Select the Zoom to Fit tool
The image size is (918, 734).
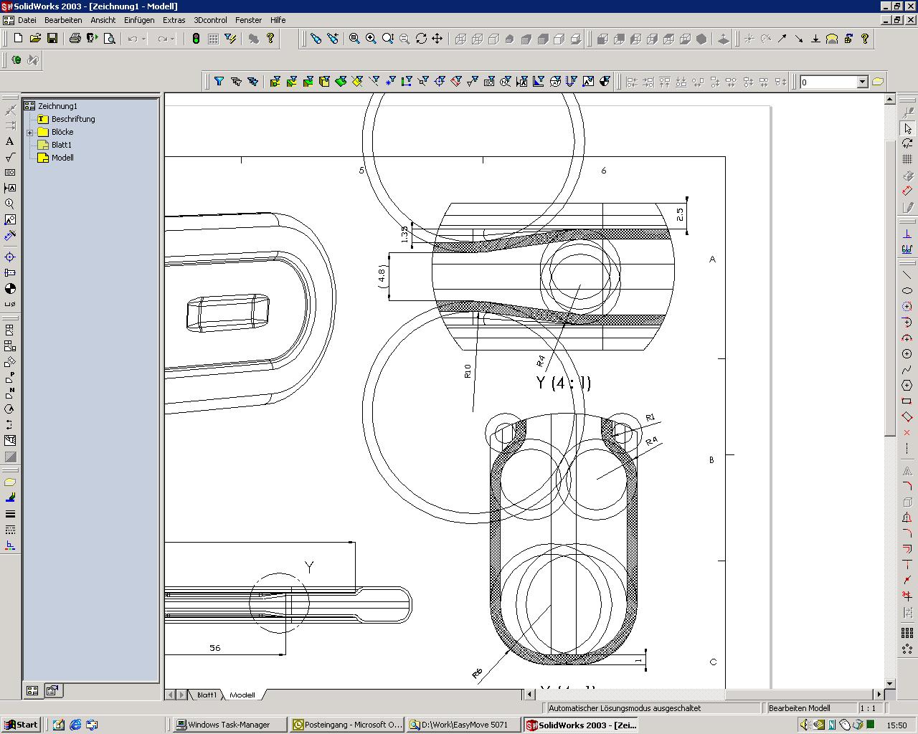point(354,39)
